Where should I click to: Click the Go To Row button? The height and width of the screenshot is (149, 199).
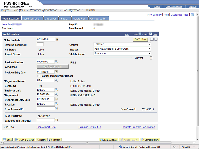tap(141, 39)
